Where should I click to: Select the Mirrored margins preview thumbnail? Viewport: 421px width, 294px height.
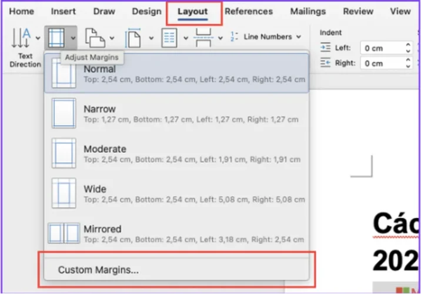pos(64,233)
